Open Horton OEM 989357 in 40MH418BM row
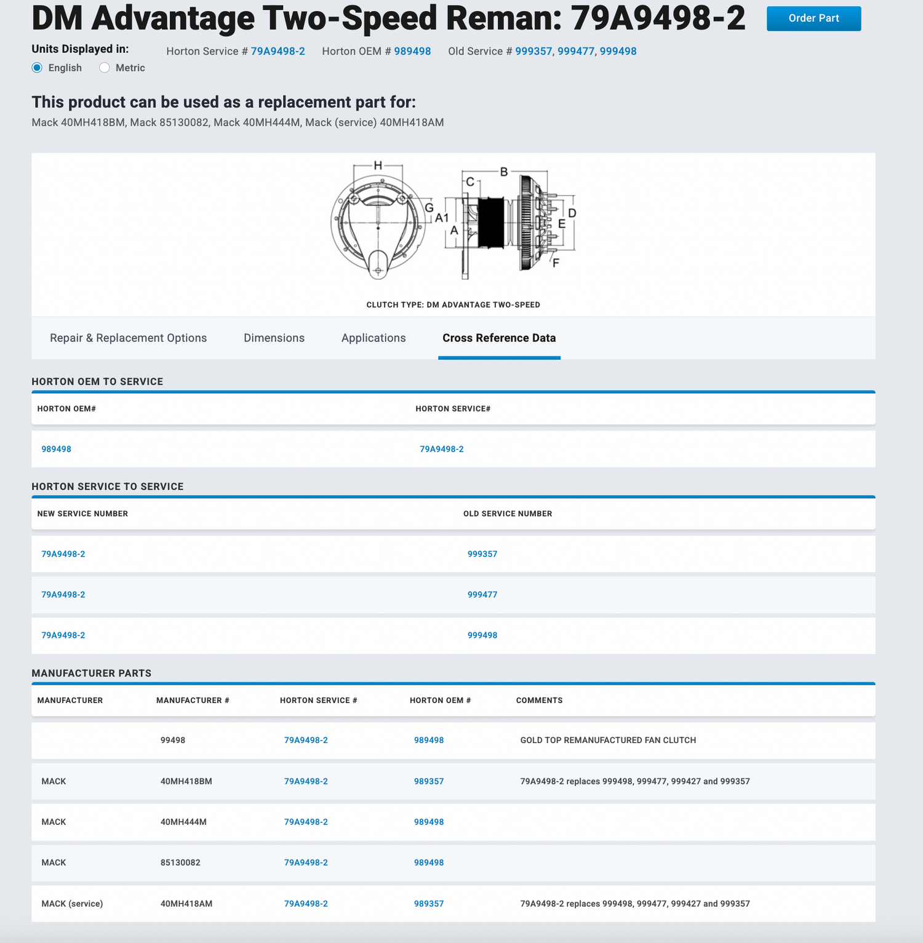923x943 pixels. (x=429, y=781)
